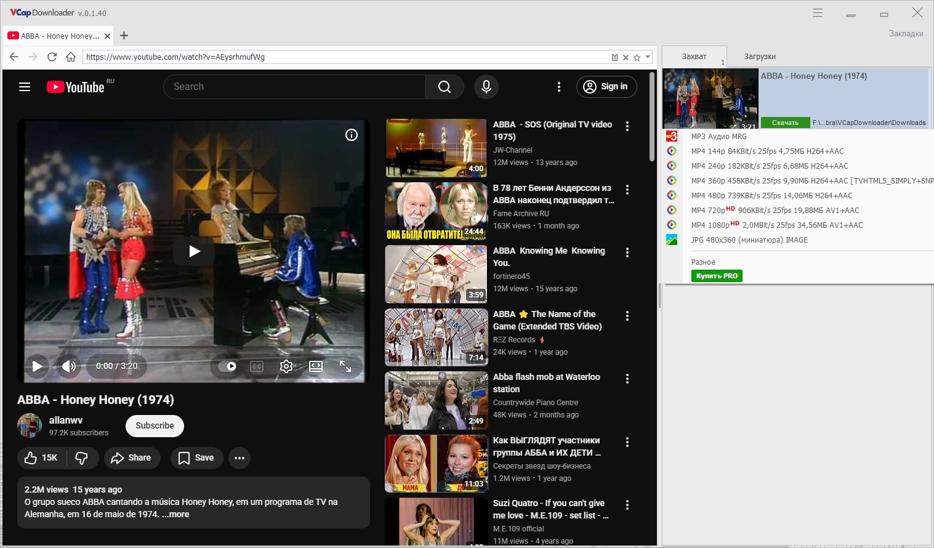The image size is (934, 548).
Task: Mute the video volume
Action: click(69, 366)
